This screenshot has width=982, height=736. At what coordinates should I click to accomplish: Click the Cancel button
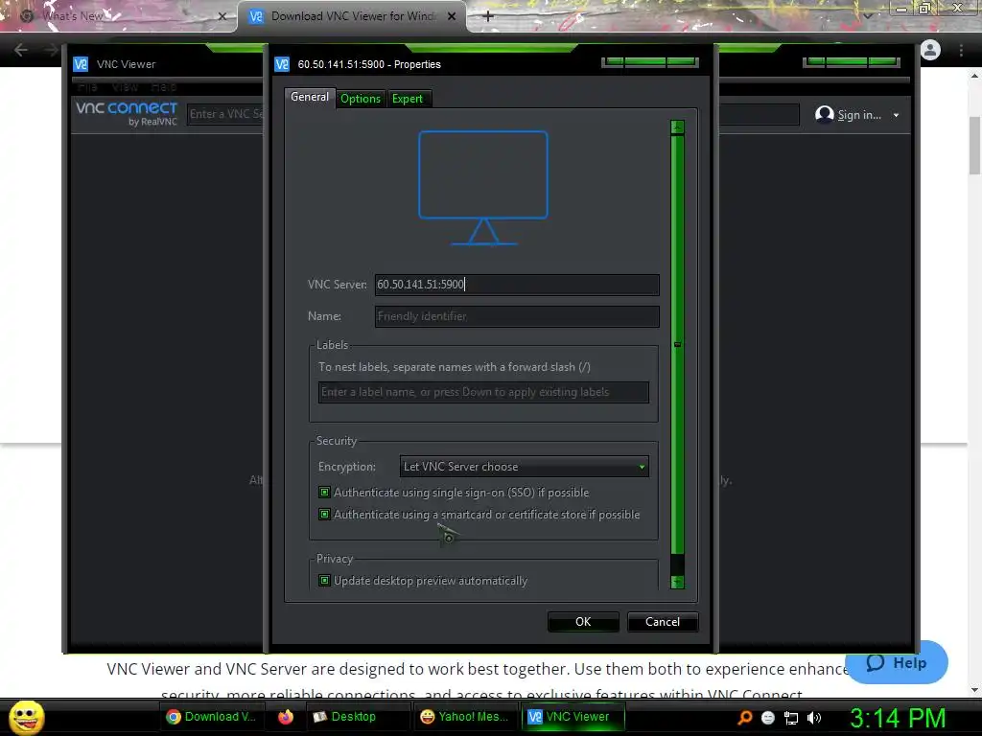coord(663,621)
